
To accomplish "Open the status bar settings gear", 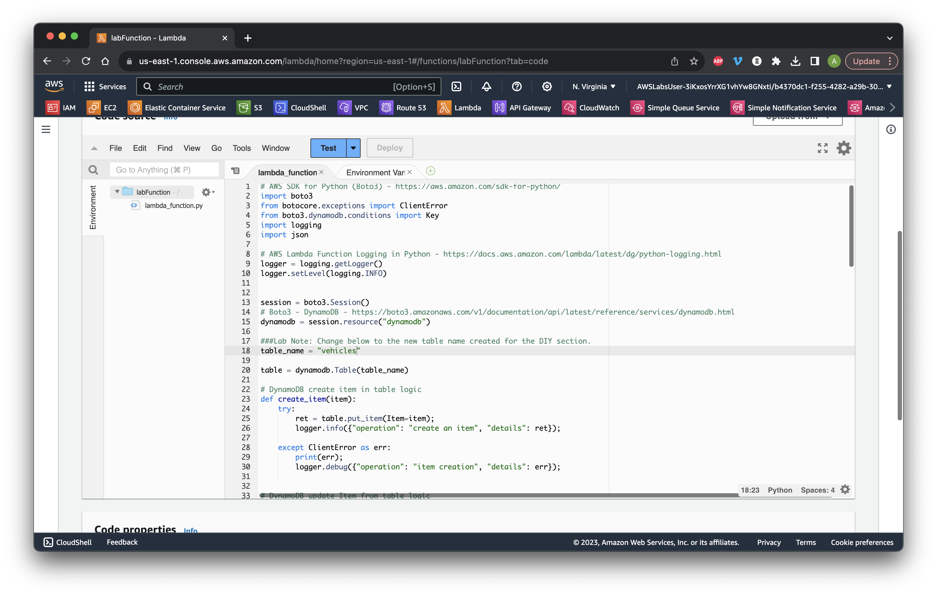I will tap(845, 490).
